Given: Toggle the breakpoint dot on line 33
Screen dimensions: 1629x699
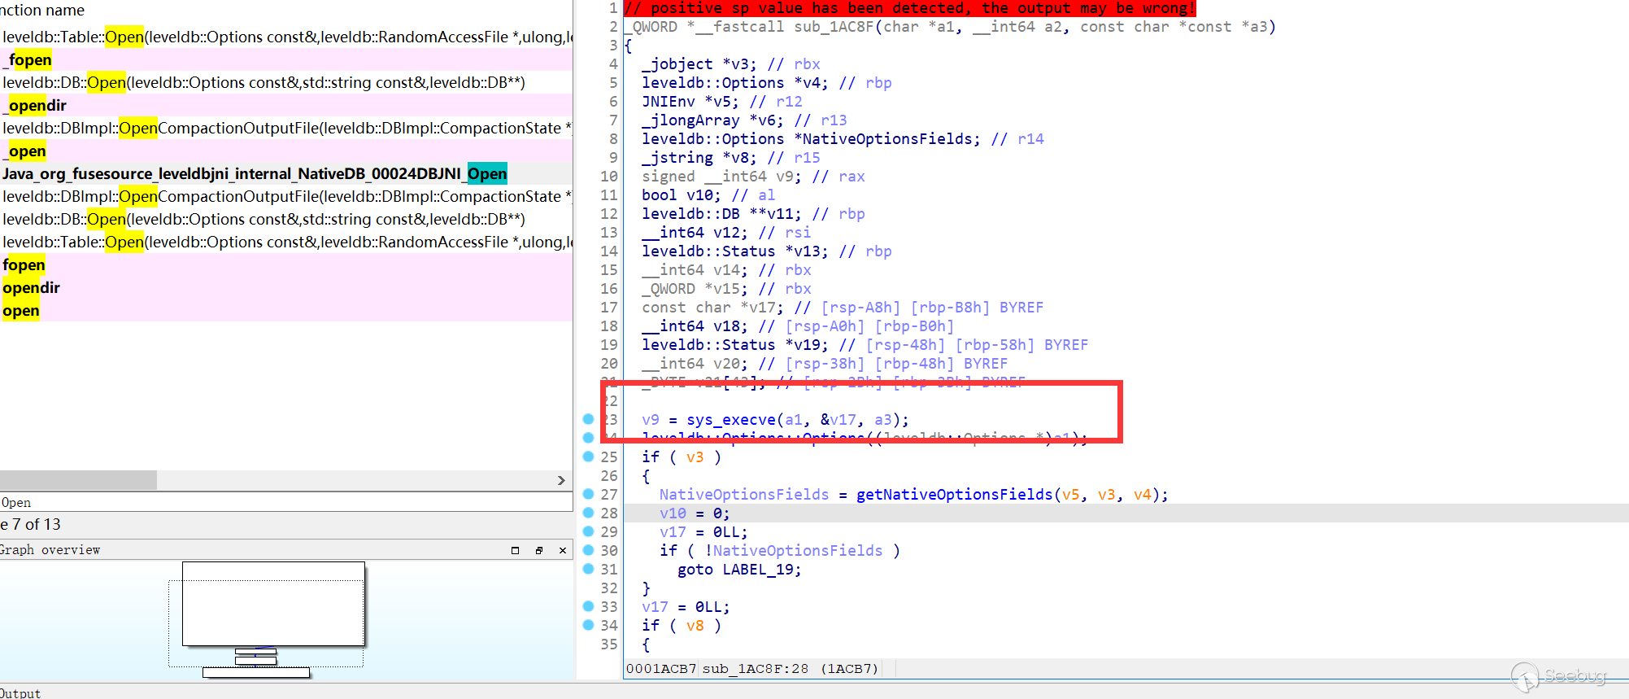Looking at the screenshot, I should (588, 606).
